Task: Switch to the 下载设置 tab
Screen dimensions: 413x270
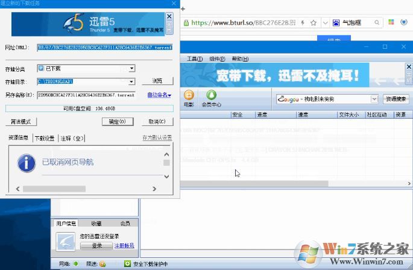Action: pyautogui.click(x=45, y=138)
